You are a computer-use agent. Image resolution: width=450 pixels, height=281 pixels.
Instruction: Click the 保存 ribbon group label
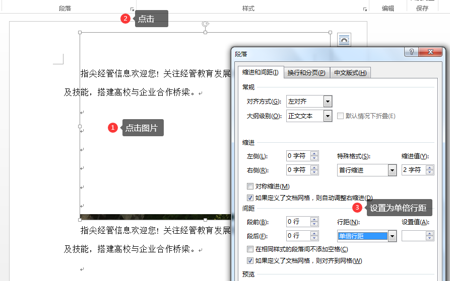point(422,9)
